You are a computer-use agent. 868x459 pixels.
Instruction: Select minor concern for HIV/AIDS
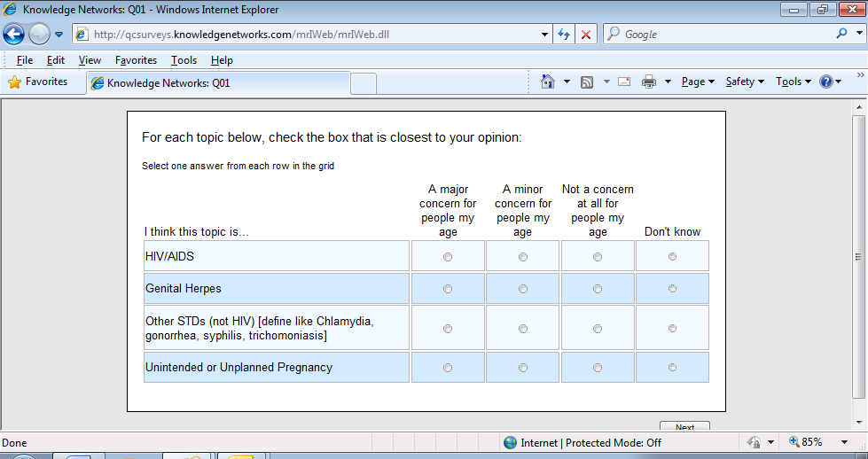pyautogui.click(x=522, y=257)
